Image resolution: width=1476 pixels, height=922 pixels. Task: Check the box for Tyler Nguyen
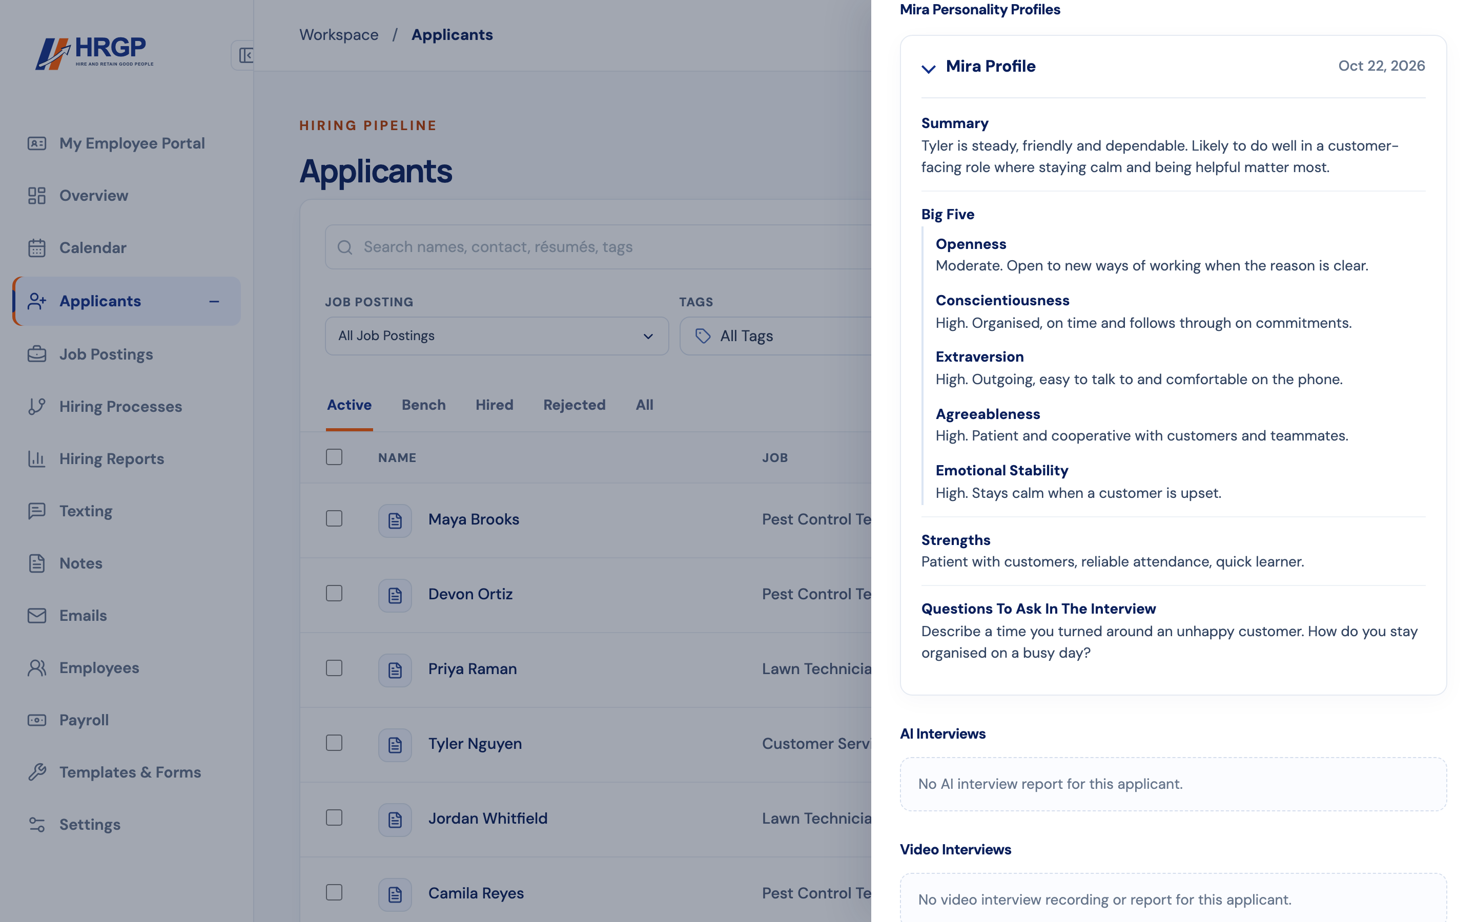(x=334, y=743)
